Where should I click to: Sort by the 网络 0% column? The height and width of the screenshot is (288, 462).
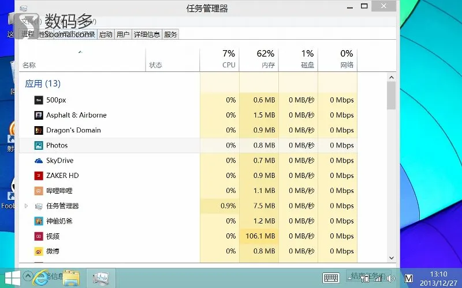click(x=338, y=59)
